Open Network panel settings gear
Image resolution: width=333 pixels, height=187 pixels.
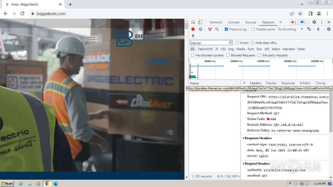329,29
